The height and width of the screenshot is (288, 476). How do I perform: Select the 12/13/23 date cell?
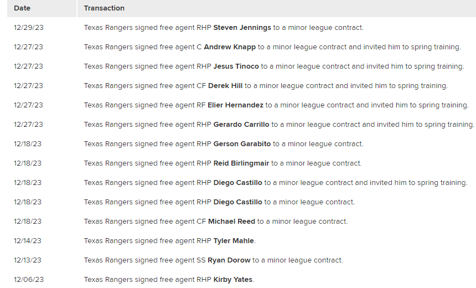(28, 260)
